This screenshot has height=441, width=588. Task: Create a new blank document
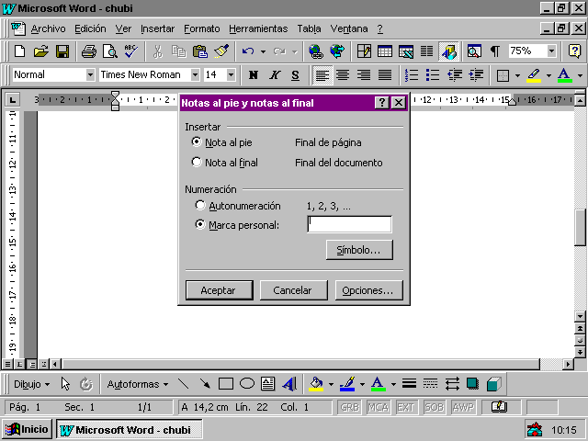[19, 51]
